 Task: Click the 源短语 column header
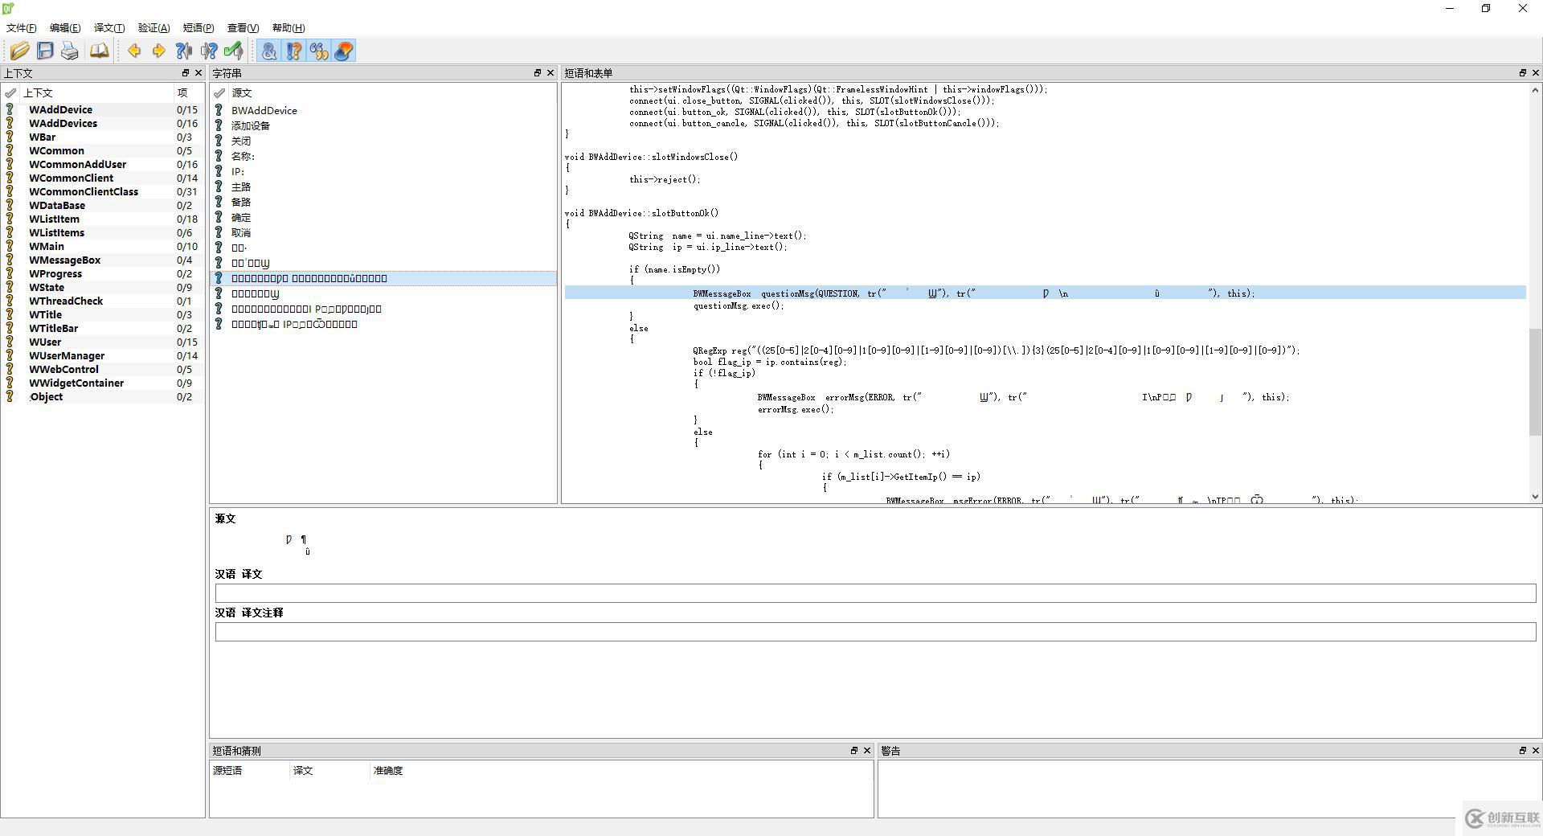pyautogui.click(x=249, y=771)
